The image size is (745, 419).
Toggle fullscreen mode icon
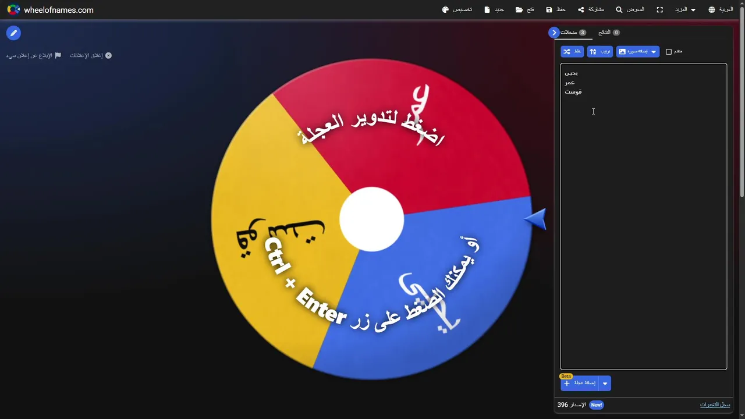point(660,10)
